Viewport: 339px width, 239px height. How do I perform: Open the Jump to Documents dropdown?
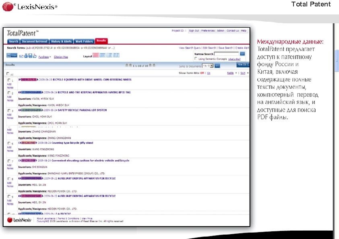[x=208, y=65]
